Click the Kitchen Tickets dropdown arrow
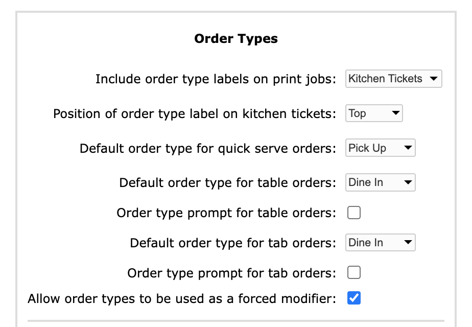472x327 pixels. pyautogui.click(x=433, y=79)
